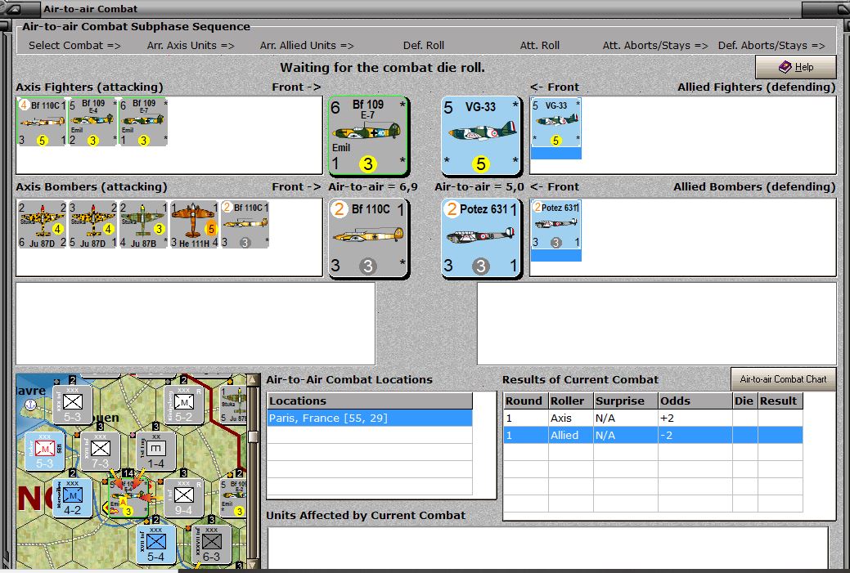Select the Ju 87D Stuka with 6 strength

(42, 225)
